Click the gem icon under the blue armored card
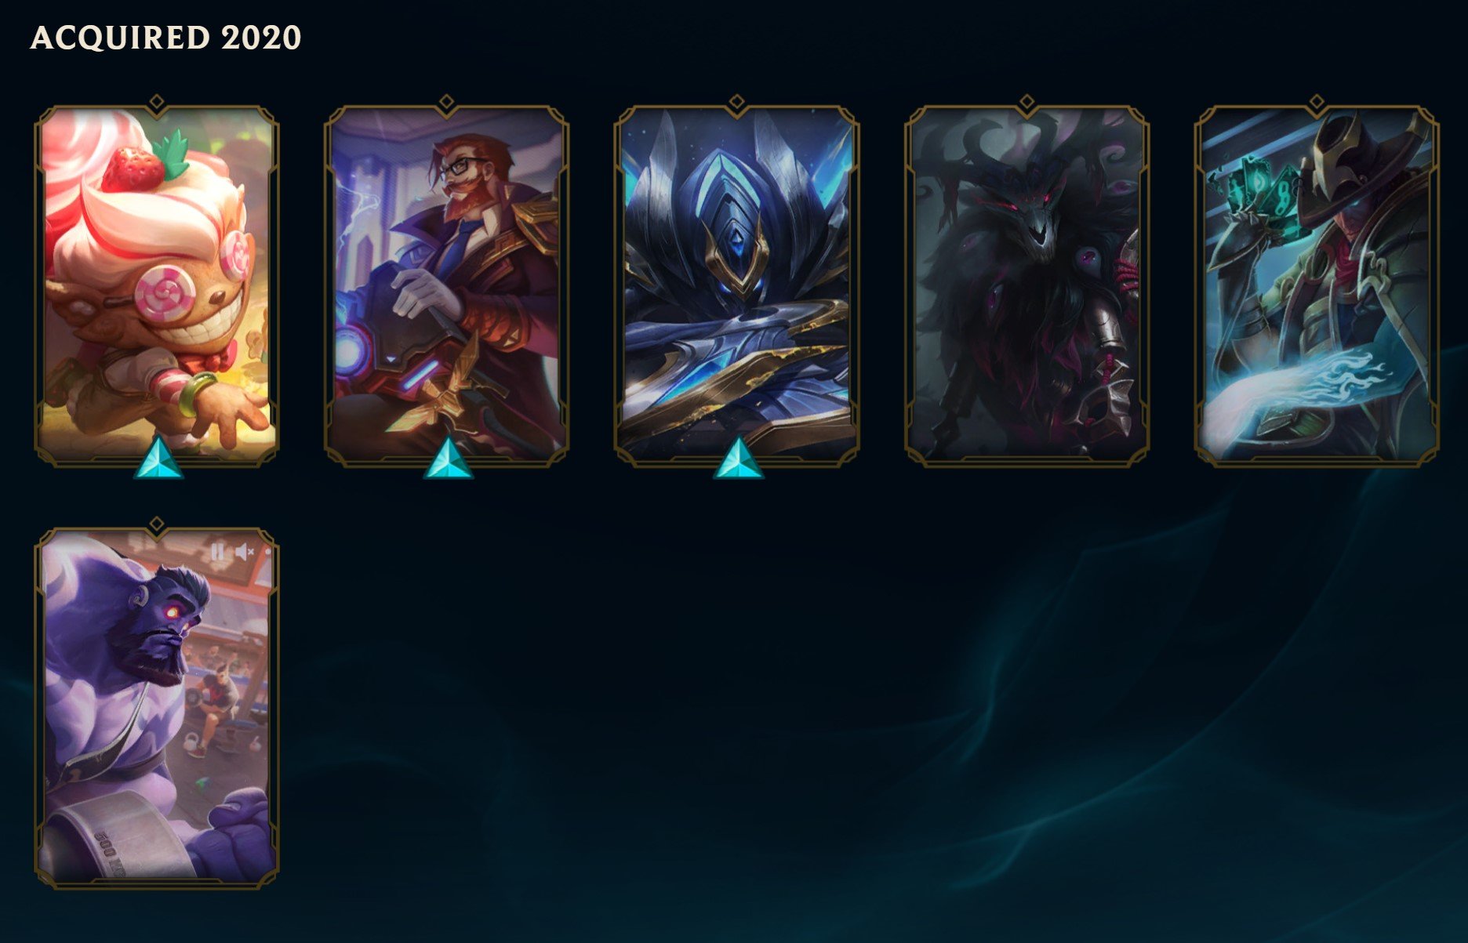Screen dimensions: 1468x943 738,458
